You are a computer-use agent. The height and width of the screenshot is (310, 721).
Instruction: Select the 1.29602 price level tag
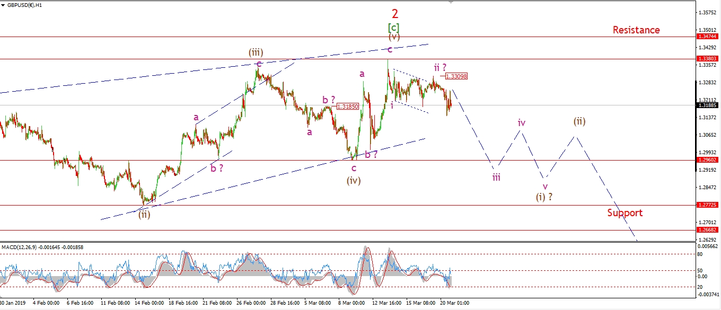[708, 160]
